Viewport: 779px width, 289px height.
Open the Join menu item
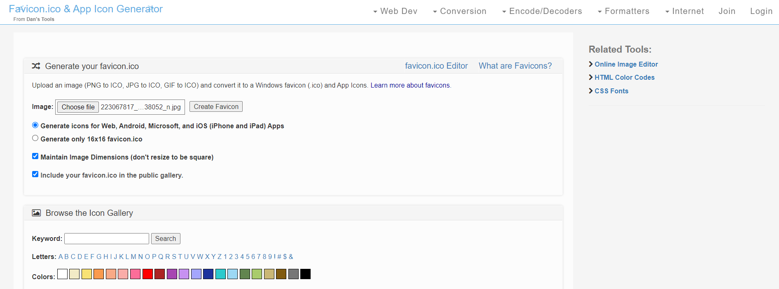727,11
